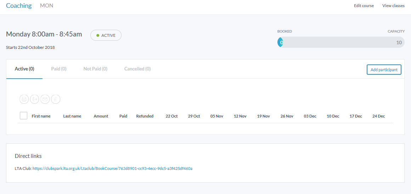Click the 22 Oct date column header

click(x=171, y=116)
